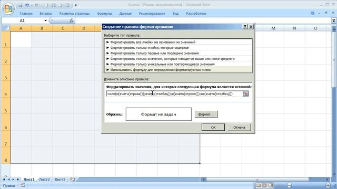Screen dimensions: 337x189
Task: Select column A header
Action: pyautogui.click(x=21, y=28)
